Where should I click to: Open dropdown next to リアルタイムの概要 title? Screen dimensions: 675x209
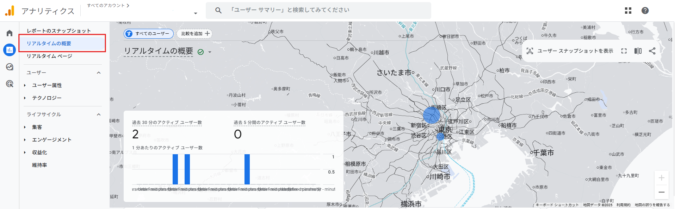(210, 52)
